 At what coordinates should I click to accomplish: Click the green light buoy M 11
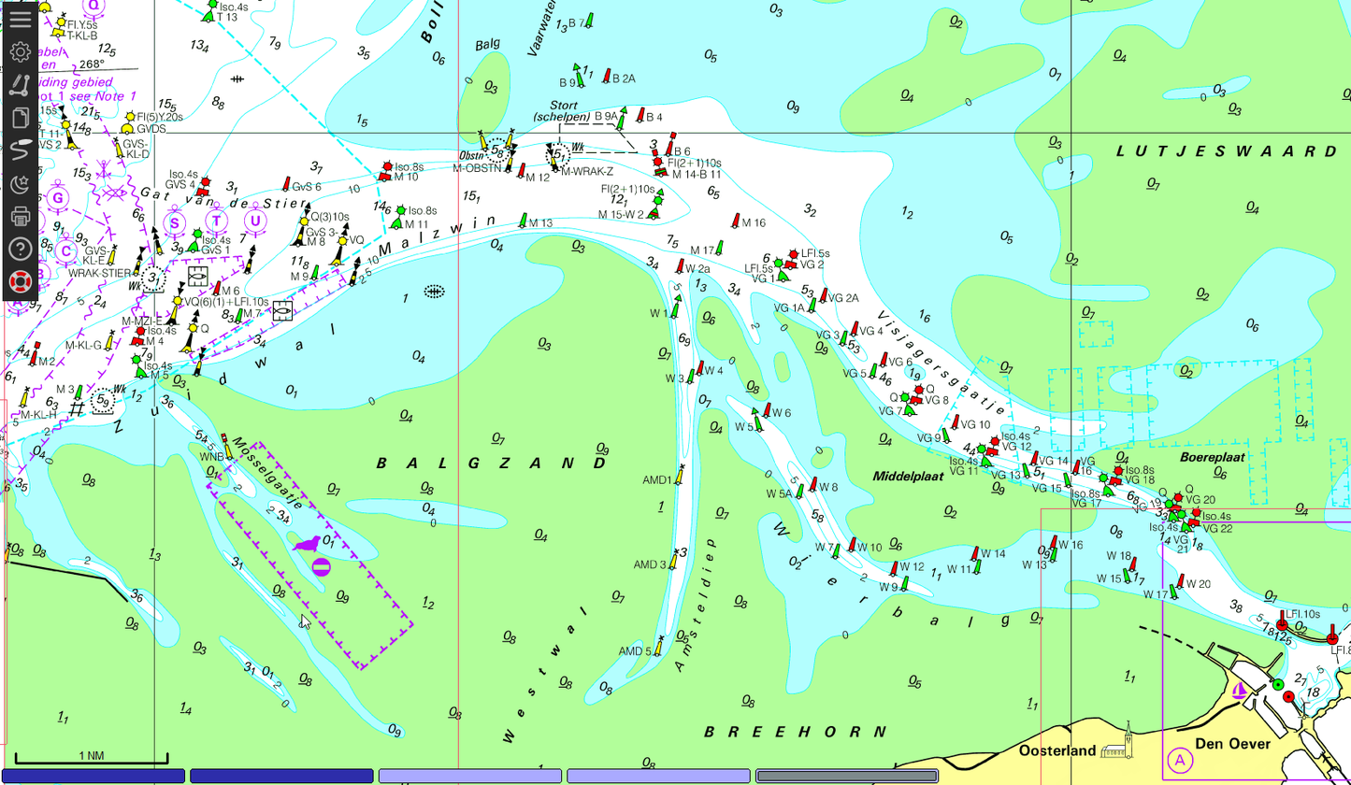(x=398, y=217)
